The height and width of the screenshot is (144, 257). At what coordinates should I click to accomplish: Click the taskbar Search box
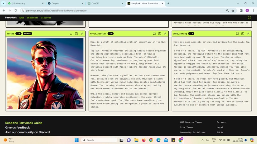pyautogui.click(x=99, y=140)
